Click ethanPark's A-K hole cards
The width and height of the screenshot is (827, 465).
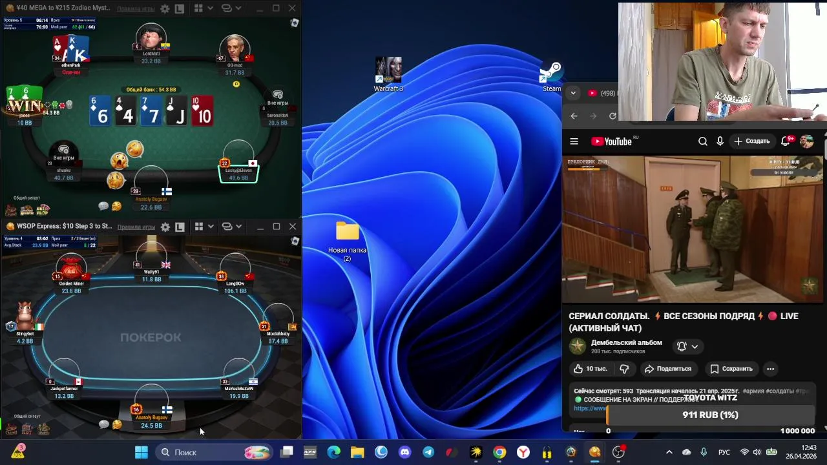pyautogui.click(x=71, y=48)
